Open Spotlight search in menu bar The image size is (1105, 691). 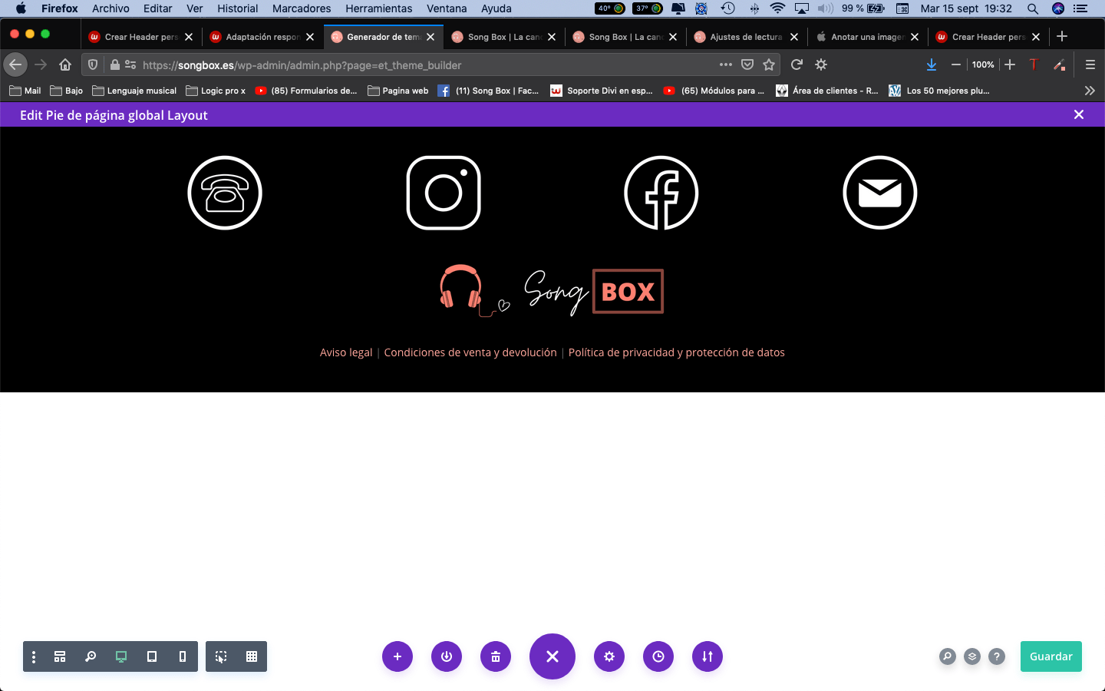[1033, 8]
